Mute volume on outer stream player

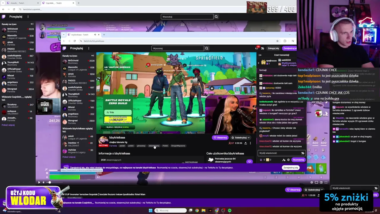(x=44, y=182)
